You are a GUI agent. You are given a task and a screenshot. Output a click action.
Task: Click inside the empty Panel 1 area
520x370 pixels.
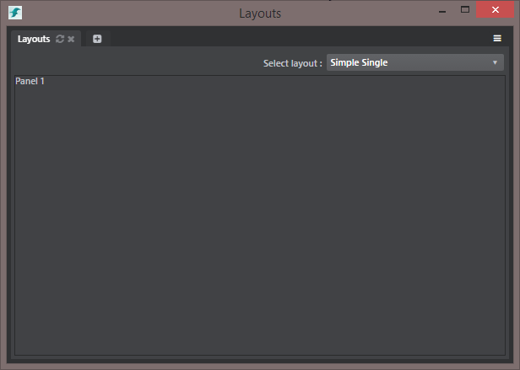coord(260,219)
